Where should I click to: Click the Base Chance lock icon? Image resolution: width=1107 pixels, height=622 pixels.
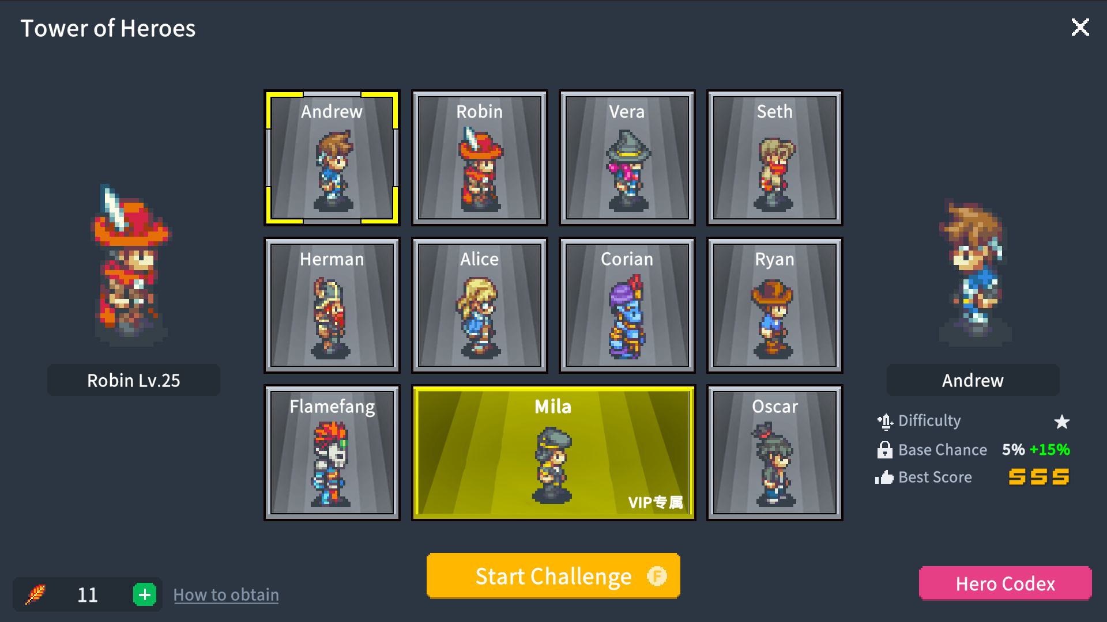click(884, 450)
